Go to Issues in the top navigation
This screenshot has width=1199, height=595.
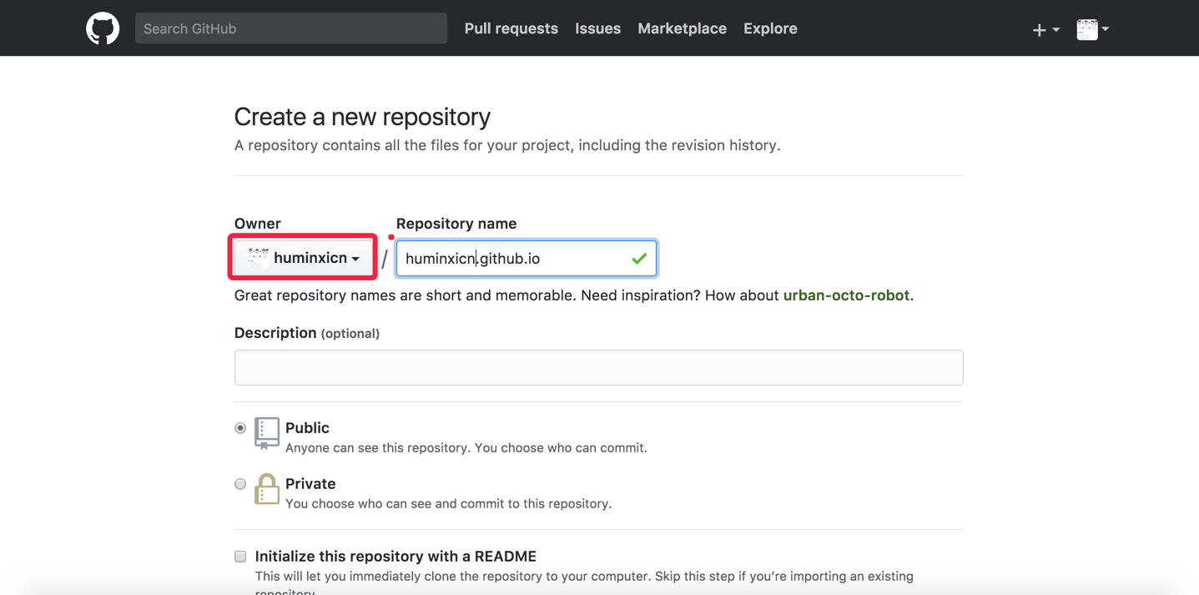tap(598, 28)
